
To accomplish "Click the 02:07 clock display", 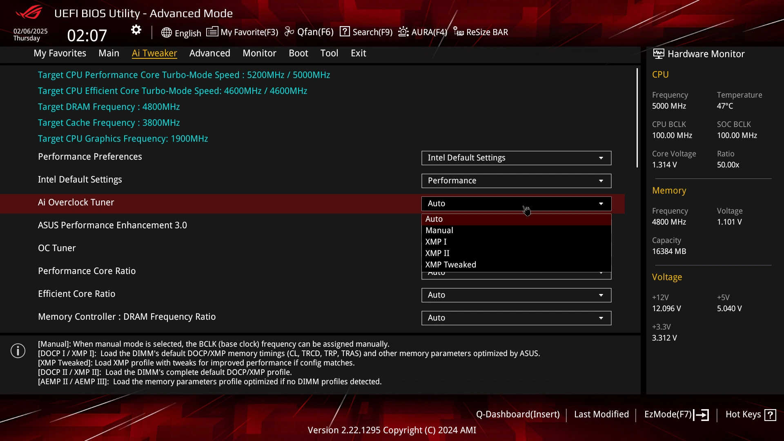I will (87, 36).
